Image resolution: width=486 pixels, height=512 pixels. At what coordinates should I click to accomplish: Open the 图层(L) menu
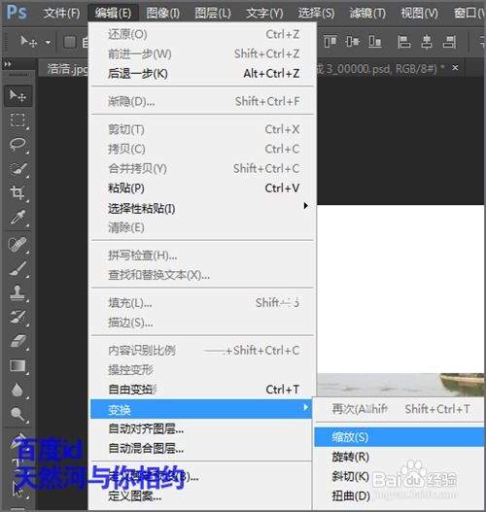pos(213,13)
